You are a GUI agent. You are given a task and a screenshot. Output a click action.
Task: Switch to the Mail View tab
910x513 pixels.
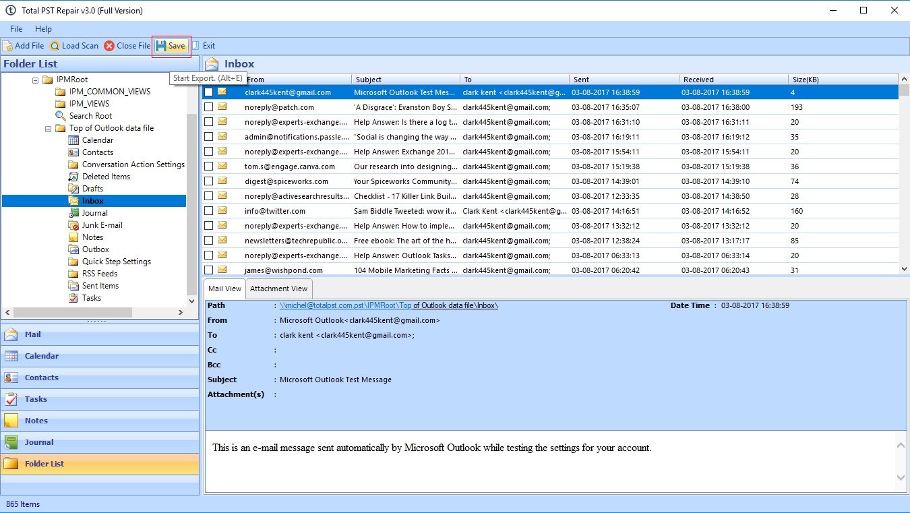click(224, 289)
